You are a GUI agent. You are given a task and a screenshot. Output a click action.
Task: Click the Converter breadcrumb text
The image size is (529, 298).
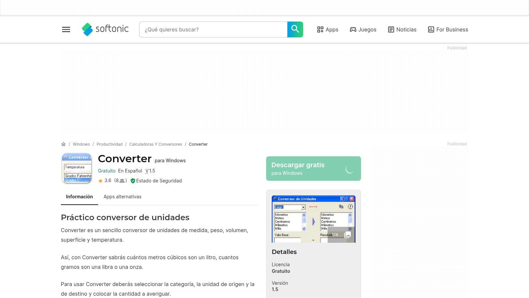click(x=198, y=144)
